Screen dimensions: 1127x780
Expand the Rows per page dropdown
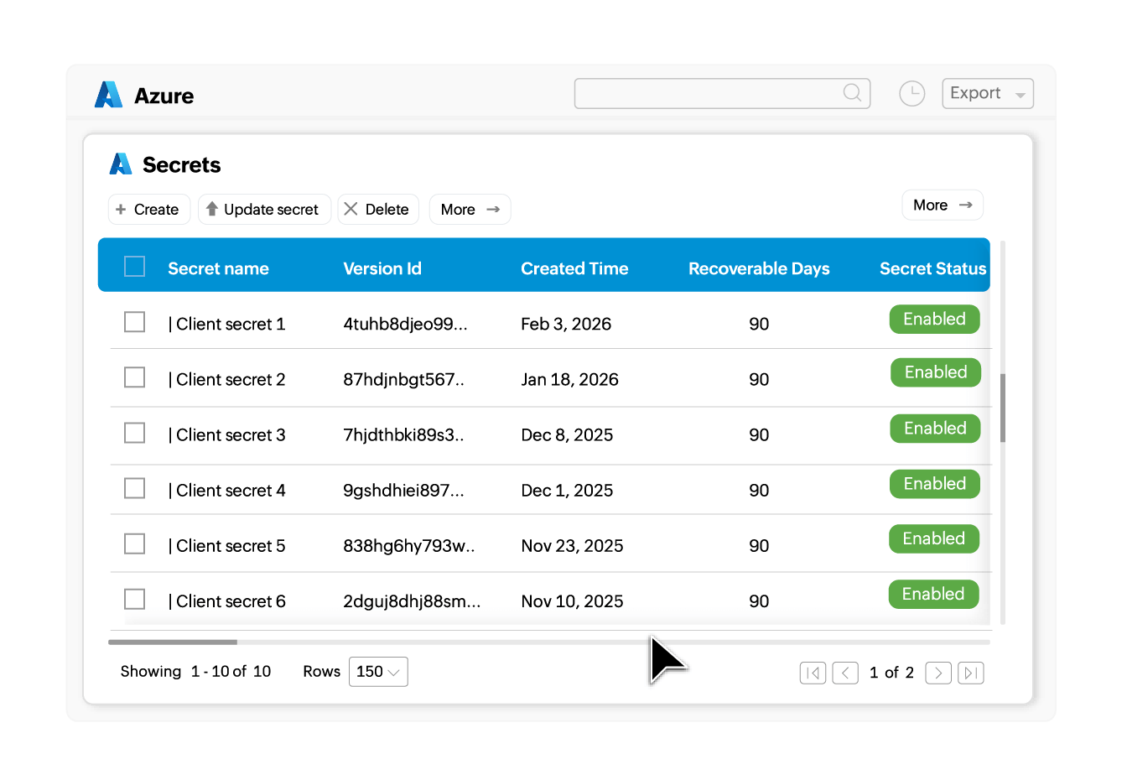click(x=378, y=672)
